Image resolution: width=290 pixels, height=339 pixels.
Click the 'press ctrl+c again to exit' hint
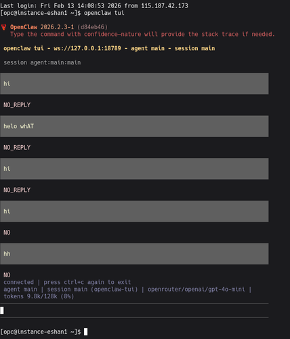click(87, 282)
